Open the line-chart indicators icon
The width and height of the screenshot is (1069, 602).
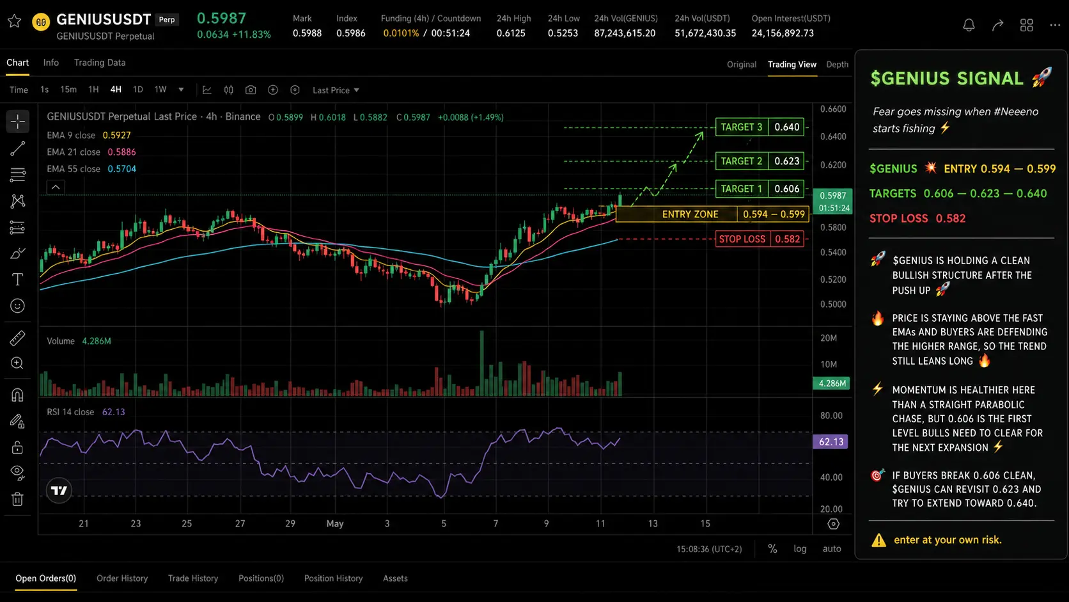point(207,90)
